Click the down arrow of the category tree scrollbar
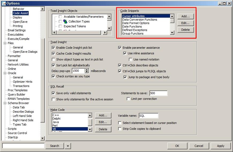The width and height of the screenshot is (233, 152). [42, 138]
